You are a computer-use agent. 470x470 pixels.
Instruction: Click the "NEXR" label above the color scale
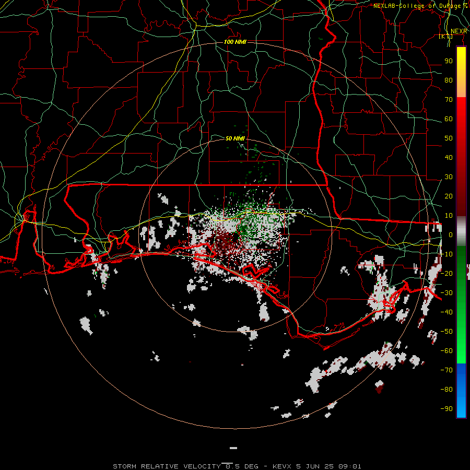(x=459, y=31)
